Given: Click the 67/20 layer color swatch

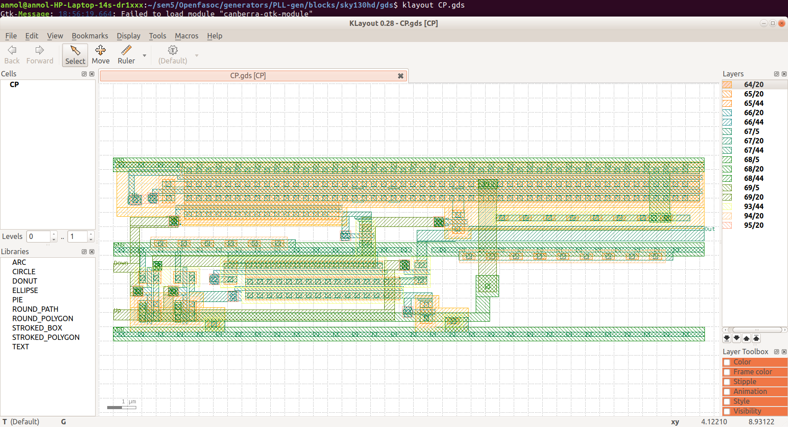Looking at the screenshot, I should (x=726, y=141).
